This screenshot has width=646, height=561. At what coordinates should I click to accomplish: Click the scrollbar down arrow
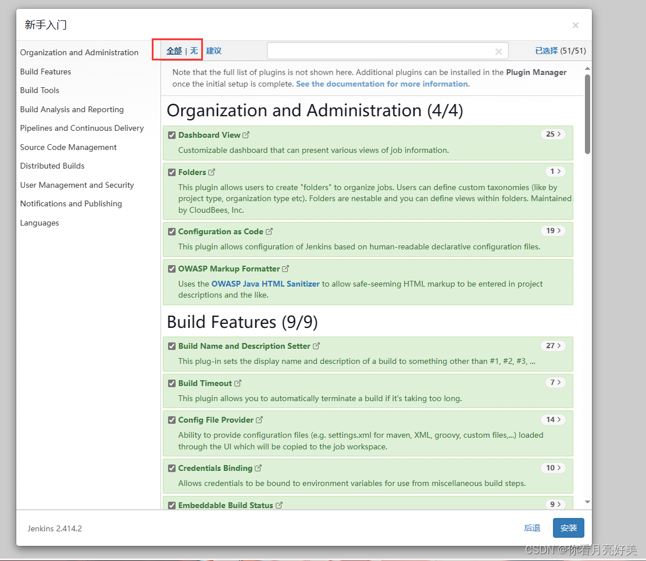tap(587, 502)
